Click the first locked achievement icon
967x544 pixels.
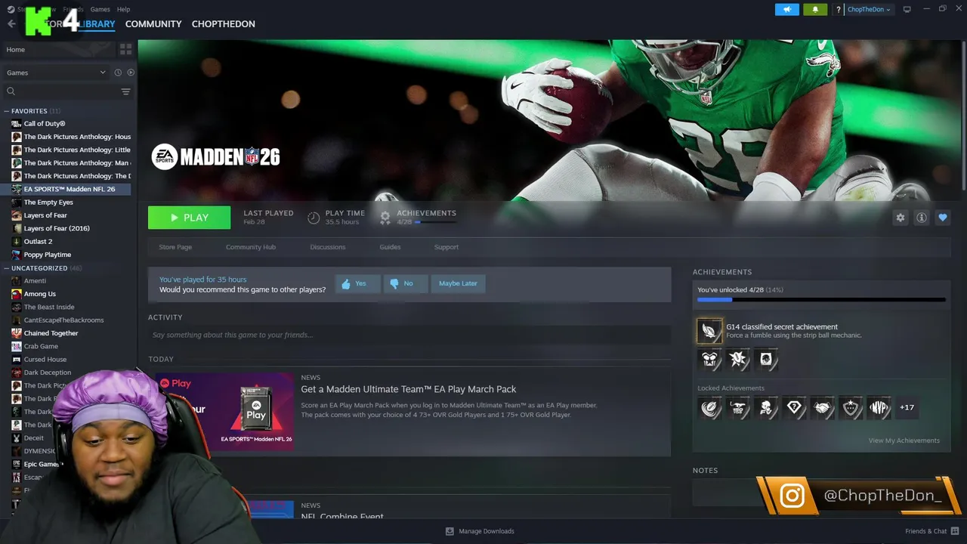(710, 408)
